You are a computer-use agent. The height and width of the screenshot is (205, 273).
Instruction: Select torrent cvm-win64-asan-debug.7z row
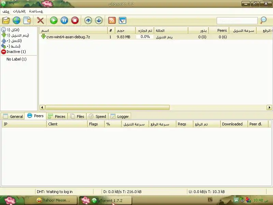point(156,37)
